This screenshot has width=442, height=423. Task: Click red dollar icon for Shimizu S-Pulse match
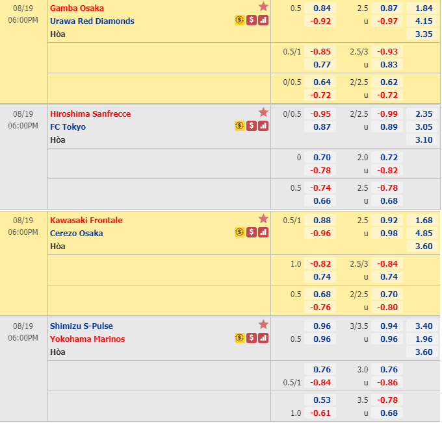pos(251,338)
